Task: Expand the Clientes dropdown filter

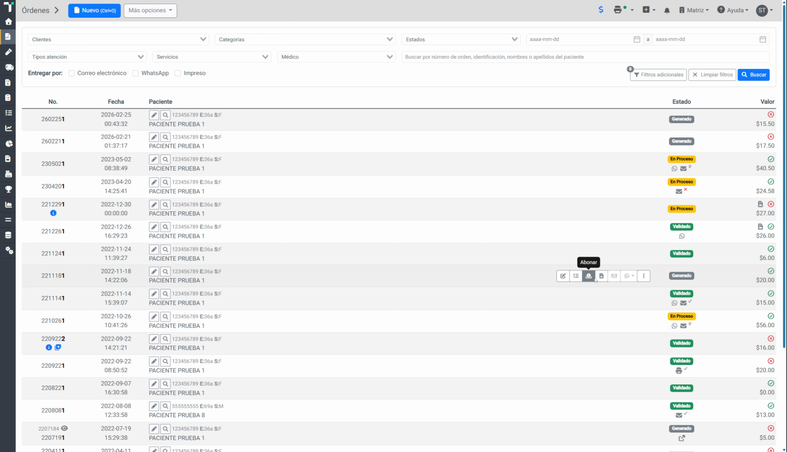Action: pos(119,40)
